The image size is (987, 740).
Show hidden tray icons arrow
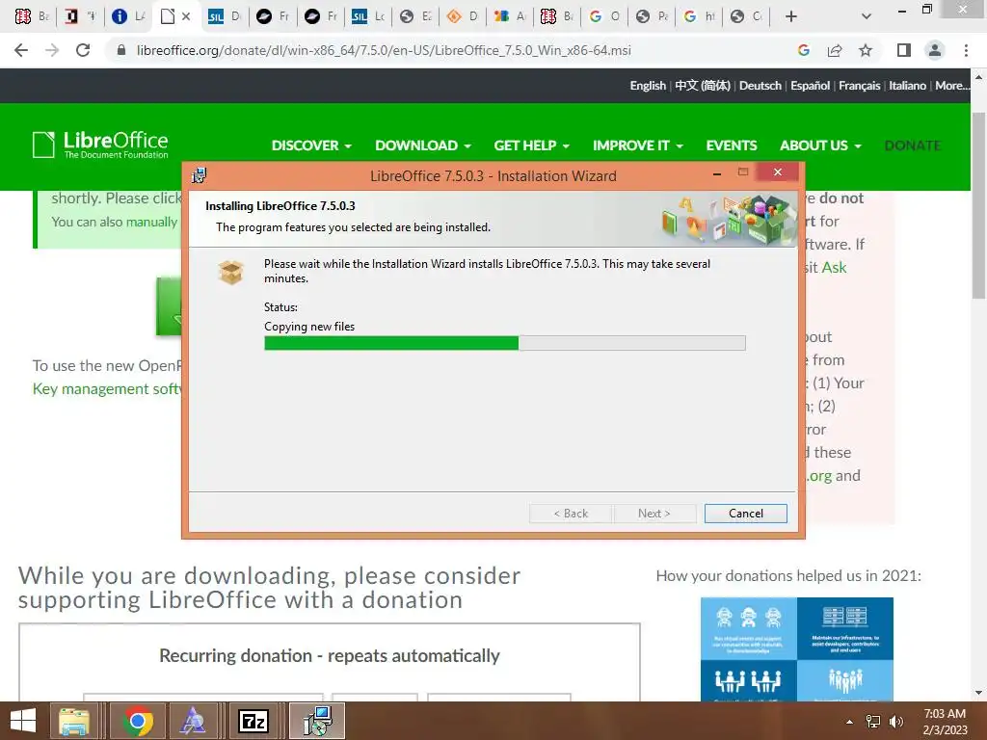tap(849, 722)
